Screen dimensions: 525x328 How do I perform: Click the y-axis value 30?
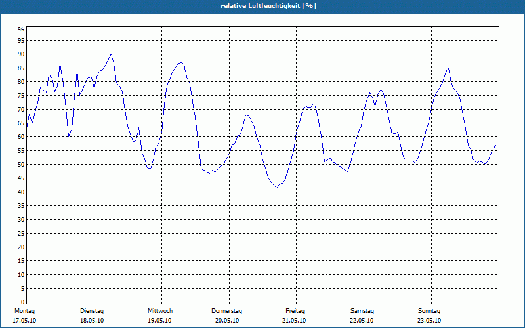click(x=21, y=220)
